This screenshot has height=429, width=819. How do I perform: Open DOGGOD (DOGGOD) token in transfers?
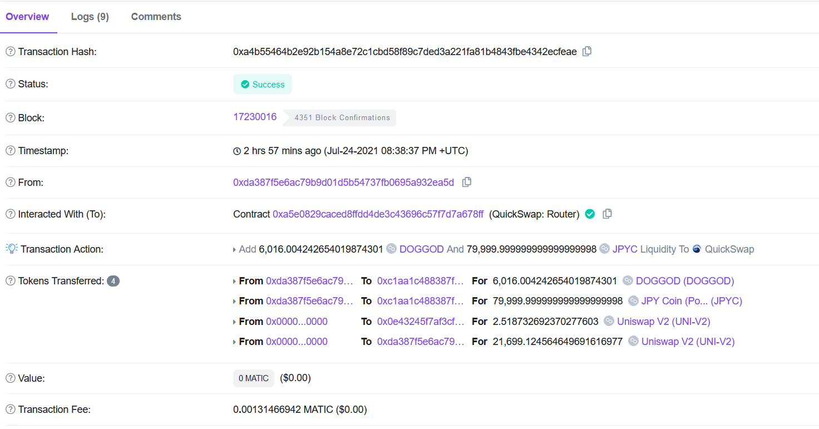[685, 281]
